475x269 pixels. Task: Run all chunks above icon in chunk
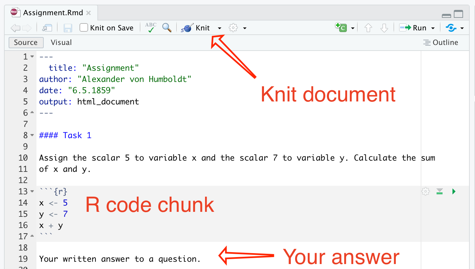(x=440, y=191)
